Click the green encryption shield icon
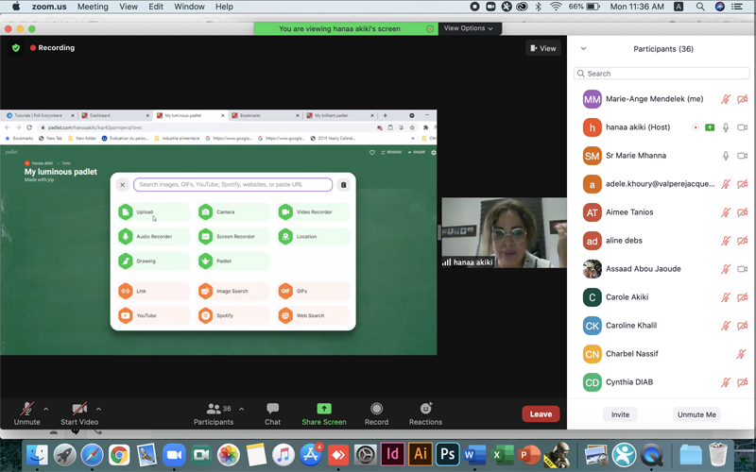 point(15,48)
